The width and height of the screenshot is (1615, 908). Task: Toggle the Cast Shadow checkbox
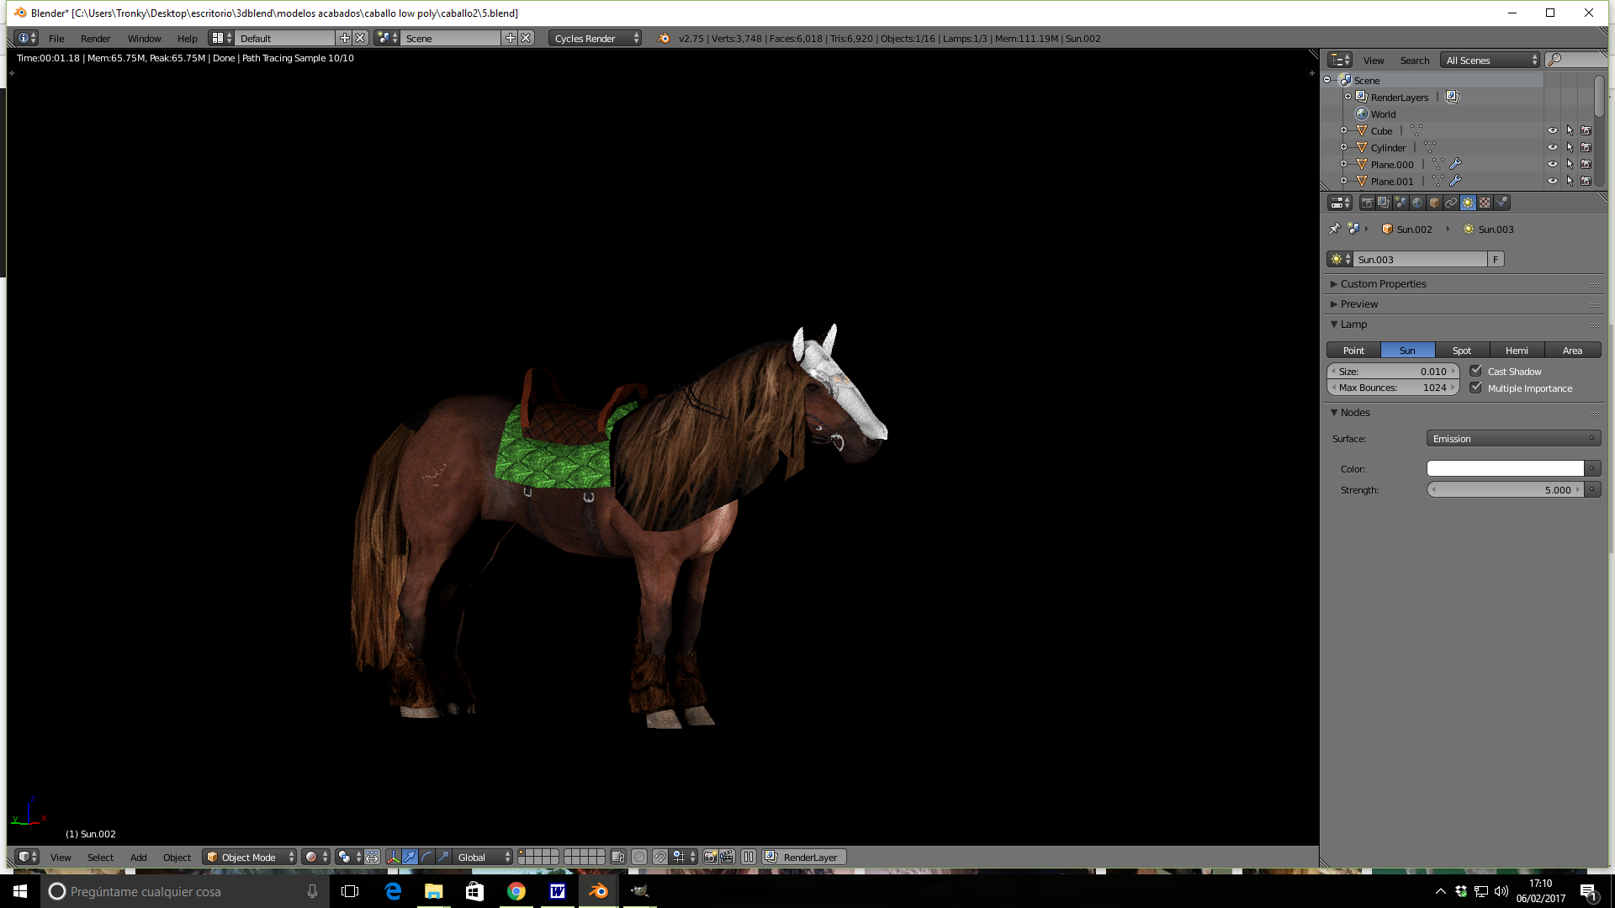pyautogui.click(x=1475, y=371)
